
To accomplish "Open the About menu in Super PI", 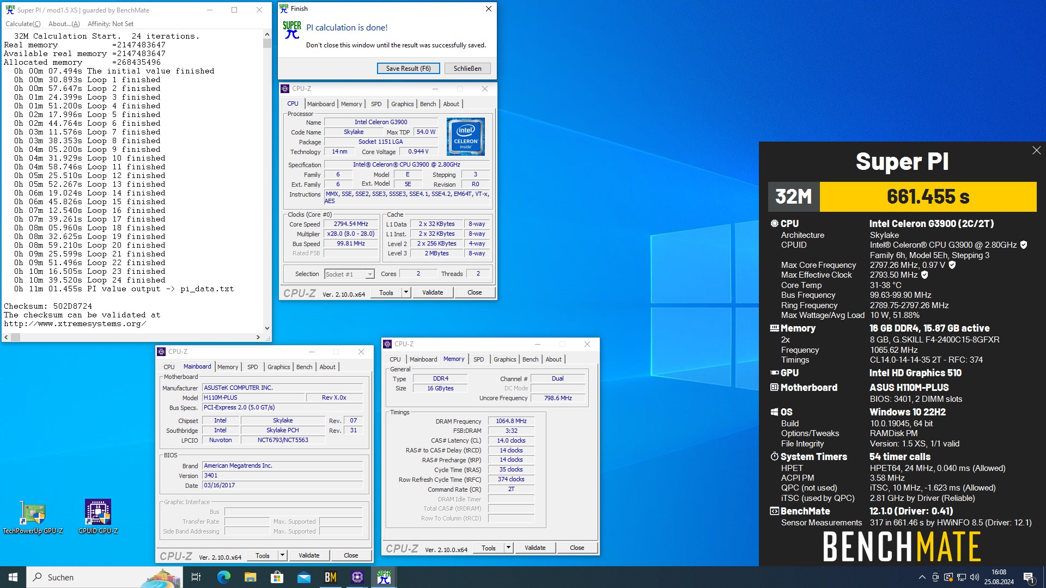I will [64, 24].
